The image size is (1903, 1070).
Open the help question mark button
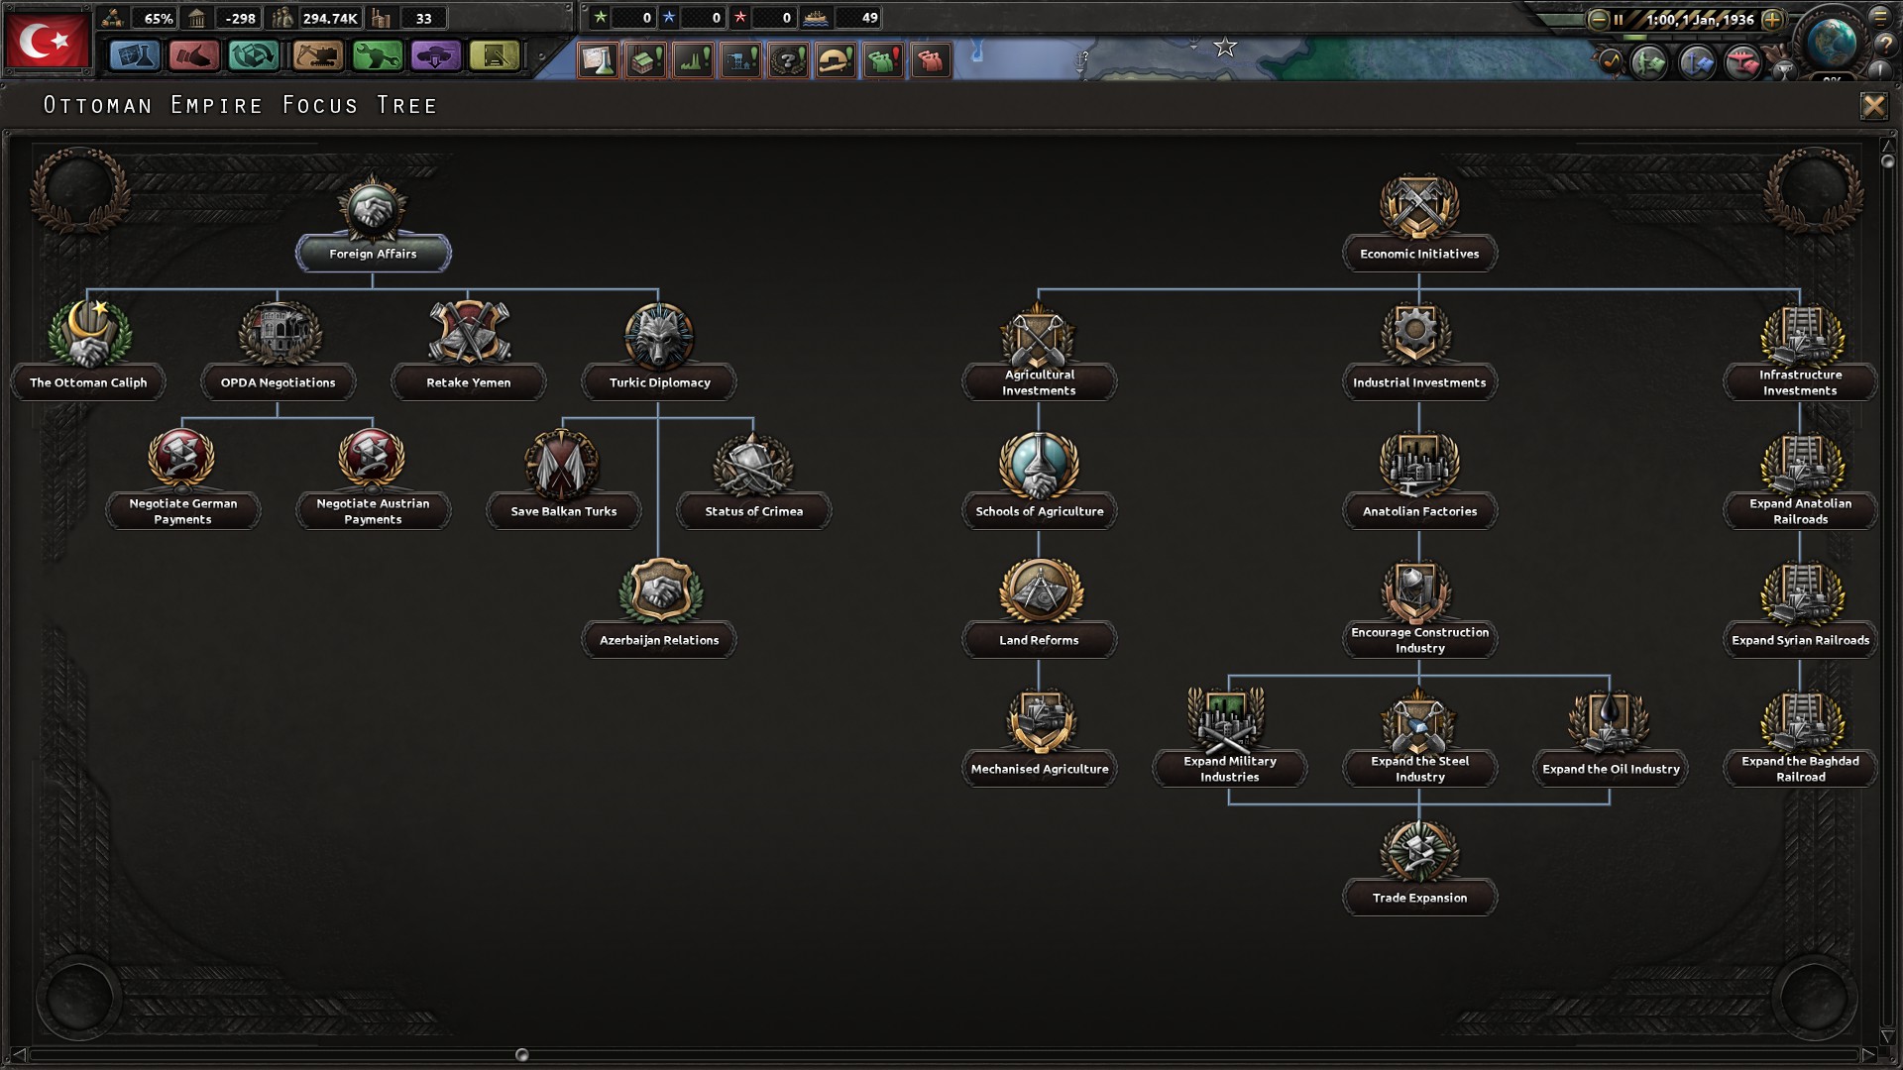pos(1886,46)
